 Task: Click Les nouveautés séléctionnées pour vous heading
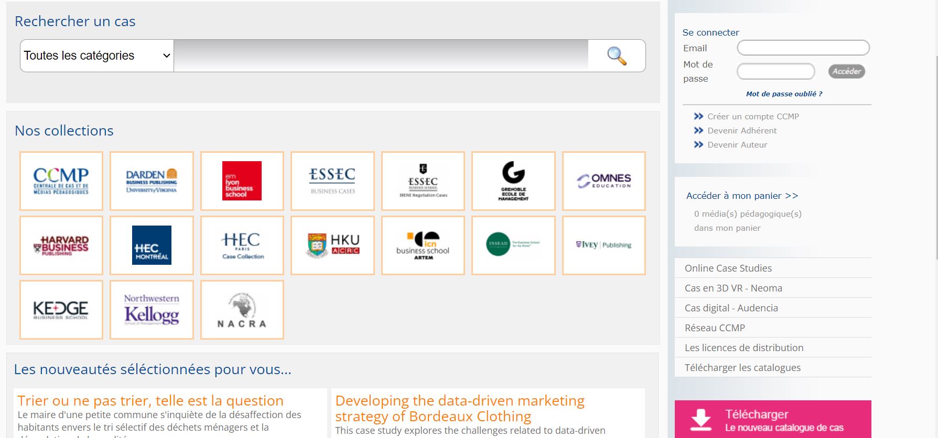click(153, 369)
